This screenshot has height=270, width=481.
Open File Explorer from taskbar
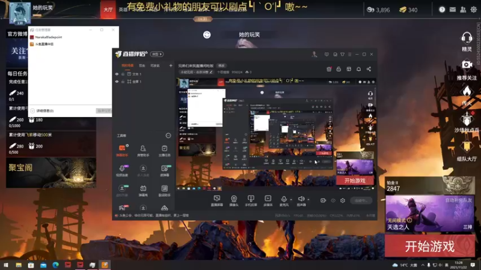19,265
